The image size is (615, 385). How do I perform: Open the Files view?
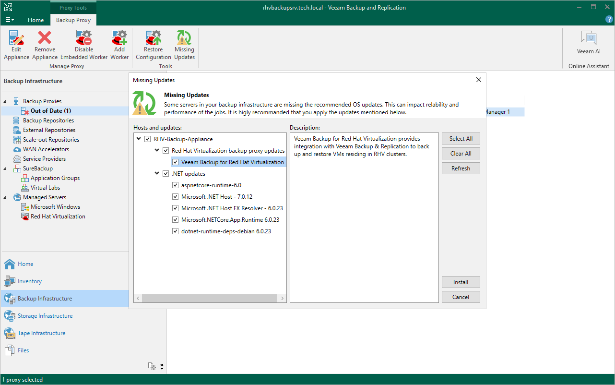[23, 350]
